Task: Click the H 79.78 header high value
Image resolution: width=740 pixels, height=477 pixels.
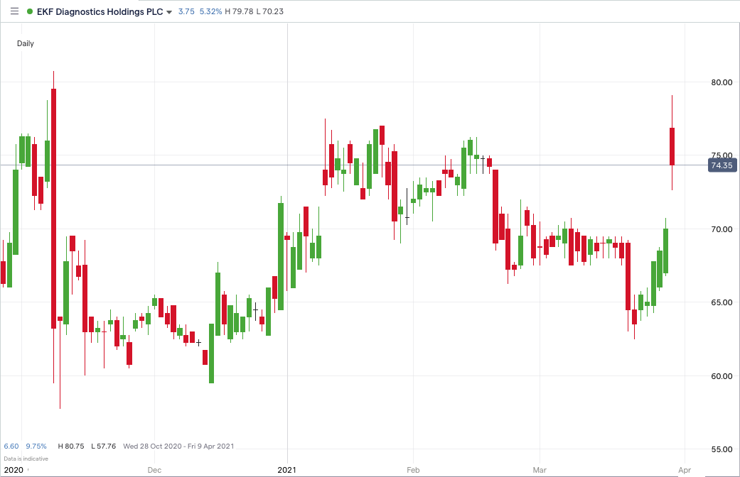Action: click(x=239, y=12)
